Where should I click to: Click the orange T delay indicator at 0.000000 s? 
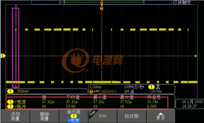coord(91,91)
